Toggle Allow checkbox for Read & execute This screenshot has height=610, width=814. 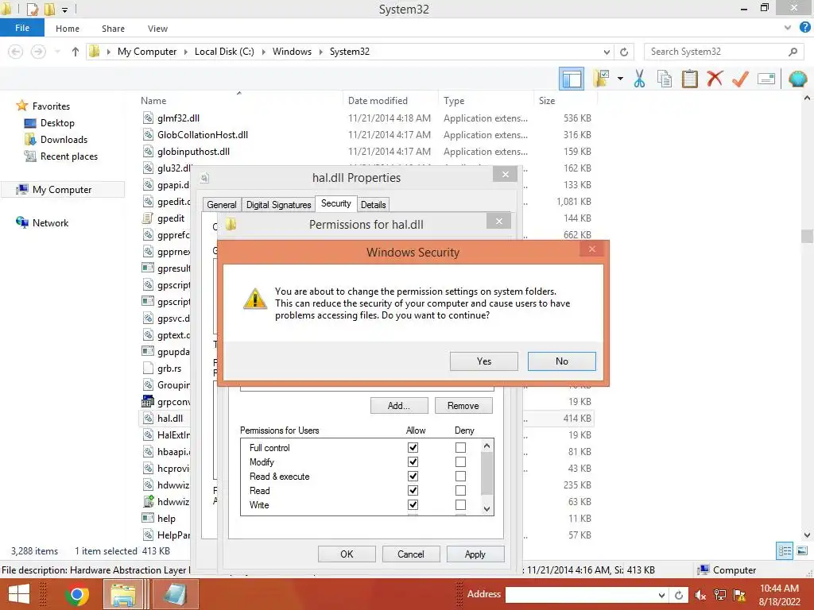(413, 477)
